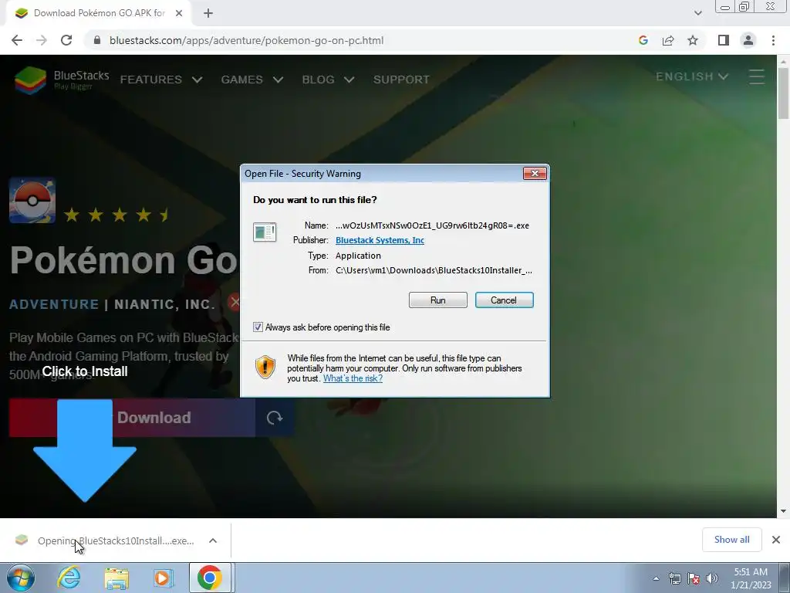
Task: Open Windows Media Player from the taskbar
Action: (164, 578)
